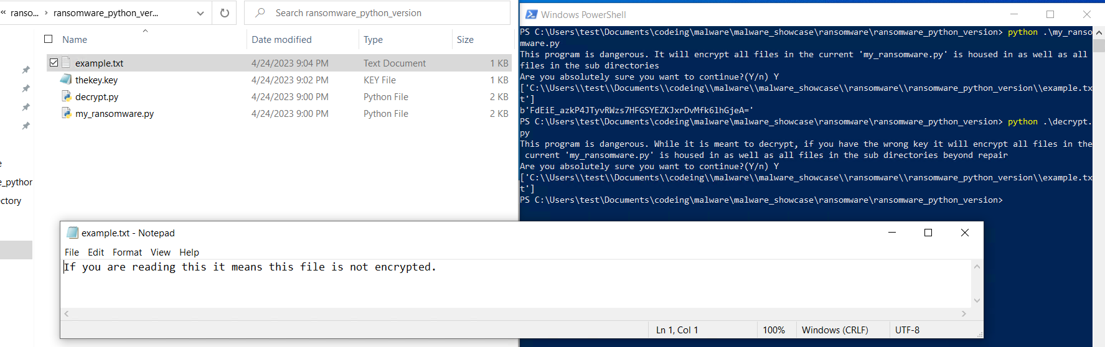Select the thekey.key file name
This screenshot has width=1105, height=347.
click(x=96, y=80)
